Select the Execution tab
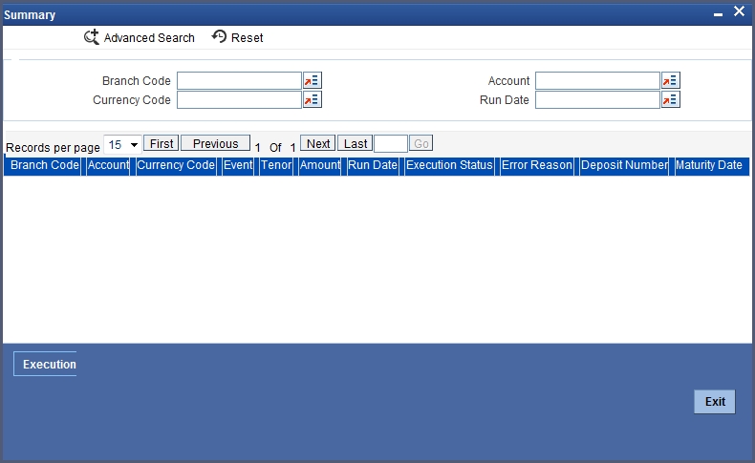This screenshot has width=755, height=463. tap(45, 364)
